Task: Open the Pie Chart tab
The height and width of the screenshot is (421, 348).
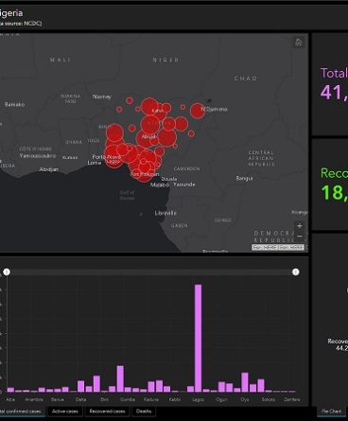Action: pos(331,412)
